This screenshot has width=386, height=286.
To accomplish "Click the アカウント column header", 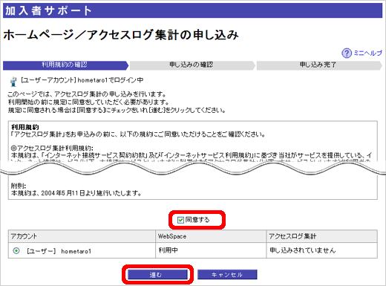I will [x=82, y=236].
